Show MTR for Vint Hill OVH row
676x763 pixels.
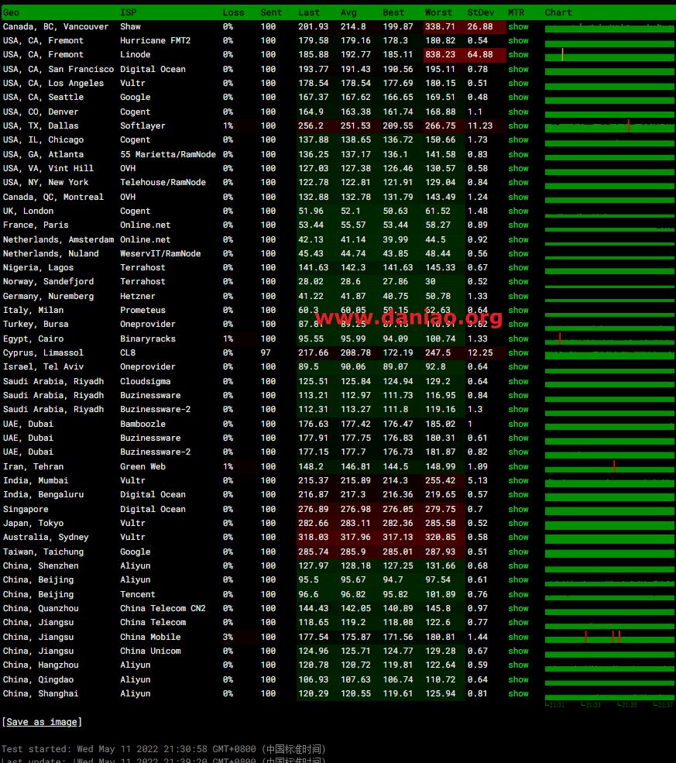coord(519,168)
